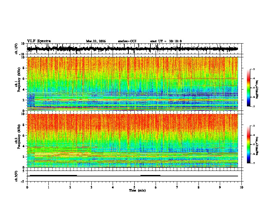Click the time axis tick label "7"
Image resolution: width=272 pixels, height=210 pixels.
pyautogui.click(x=177, y=187)
